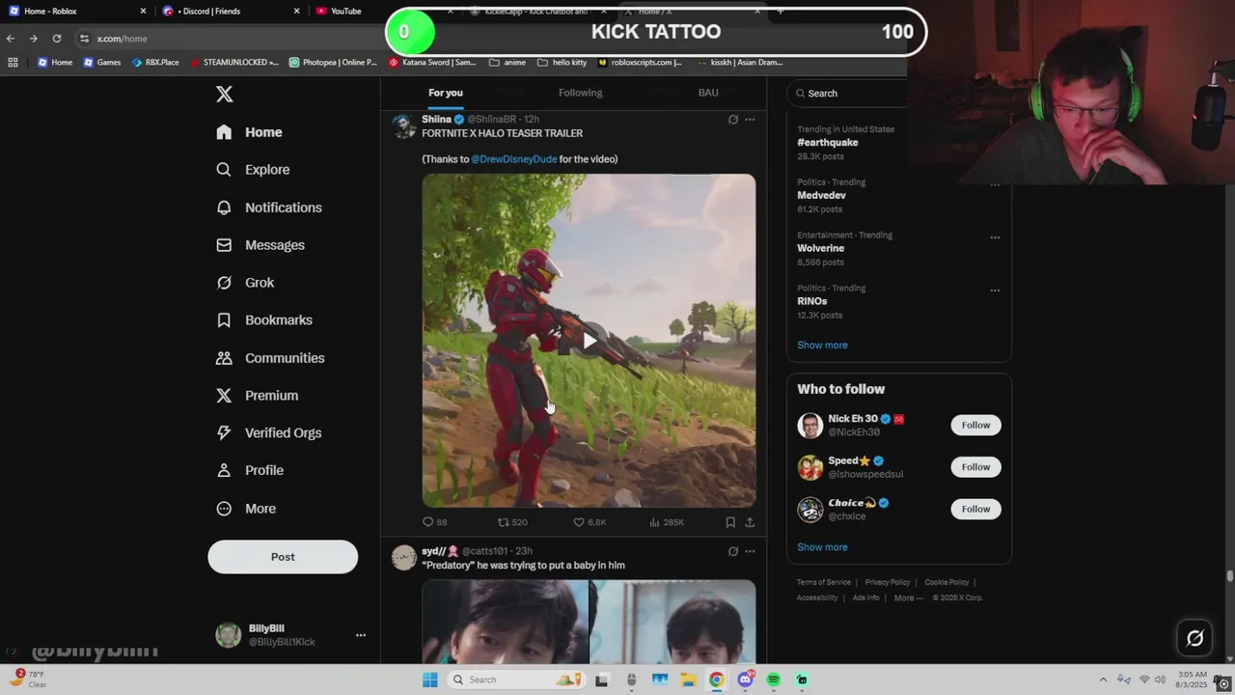Switch to the BAU tab

tap(708, 93)
